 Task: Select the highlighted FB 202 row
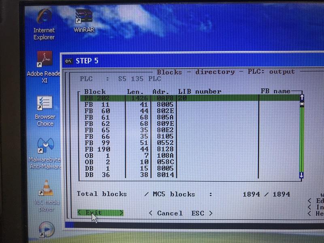tap(190, 98)
